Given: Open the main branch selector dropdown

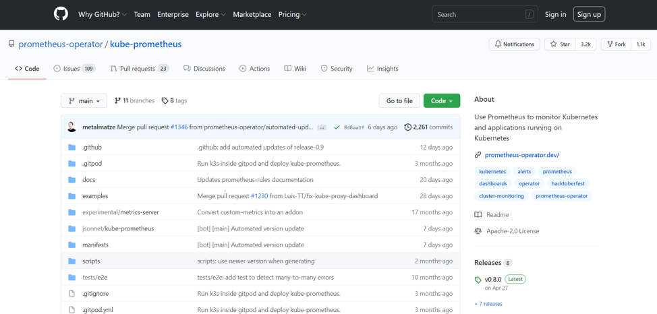Looking at the screenshot, I should [x=84, y=101].
